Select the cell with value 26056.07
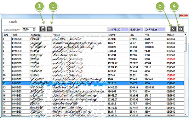189x118 pixels. pos(118,95)
